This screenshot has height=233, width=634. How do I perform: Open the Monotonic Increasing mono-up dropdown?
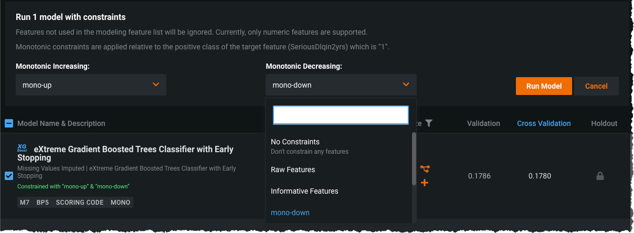91,84
